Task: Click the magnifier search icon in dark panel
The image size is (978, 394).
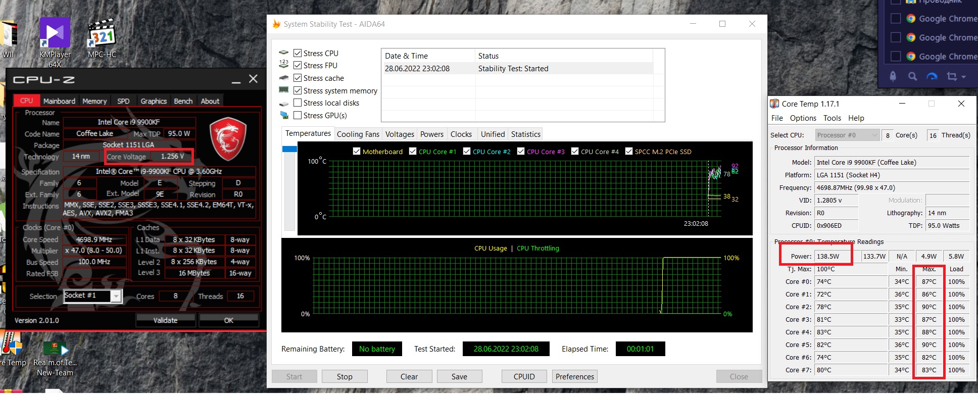Action: [x=912, y=76]
